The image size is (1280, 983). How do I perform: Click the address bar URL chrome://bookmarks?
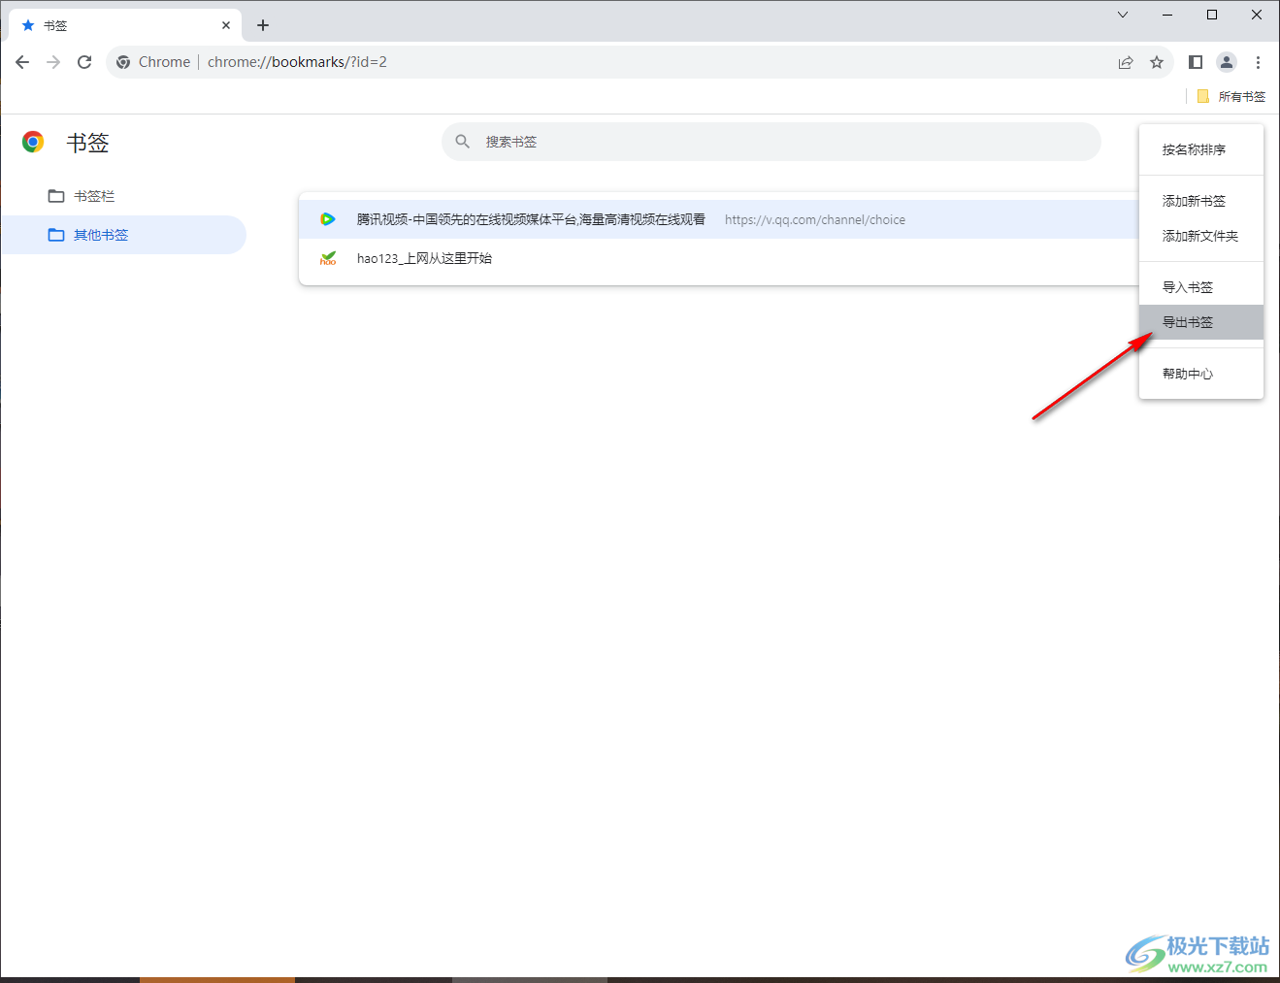point(297,62)
